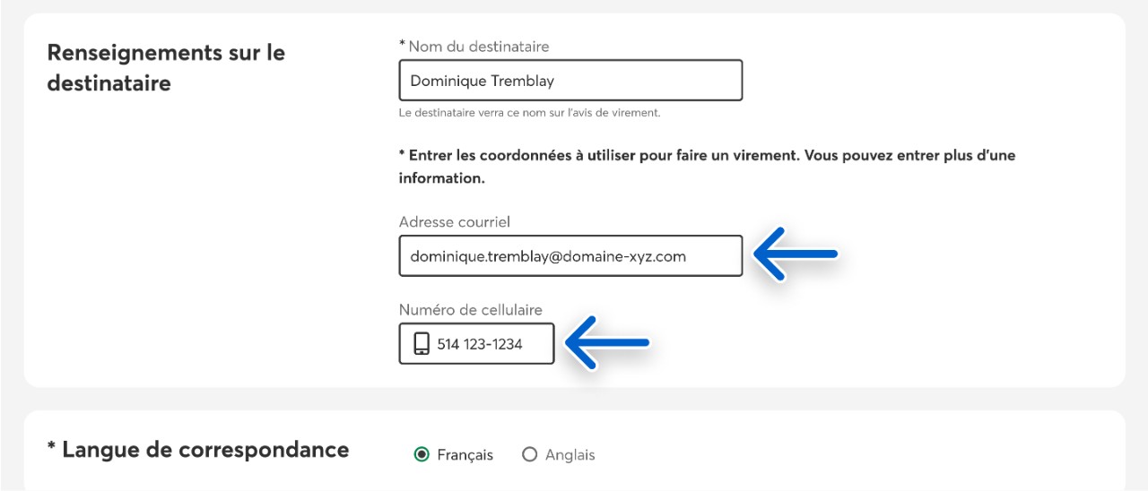1148x491 pixels.
Task: Select the Français radio button
Action: tap(422, 455)
